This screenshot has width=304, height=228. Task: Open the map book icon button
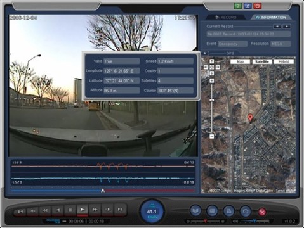click(195, 210)
